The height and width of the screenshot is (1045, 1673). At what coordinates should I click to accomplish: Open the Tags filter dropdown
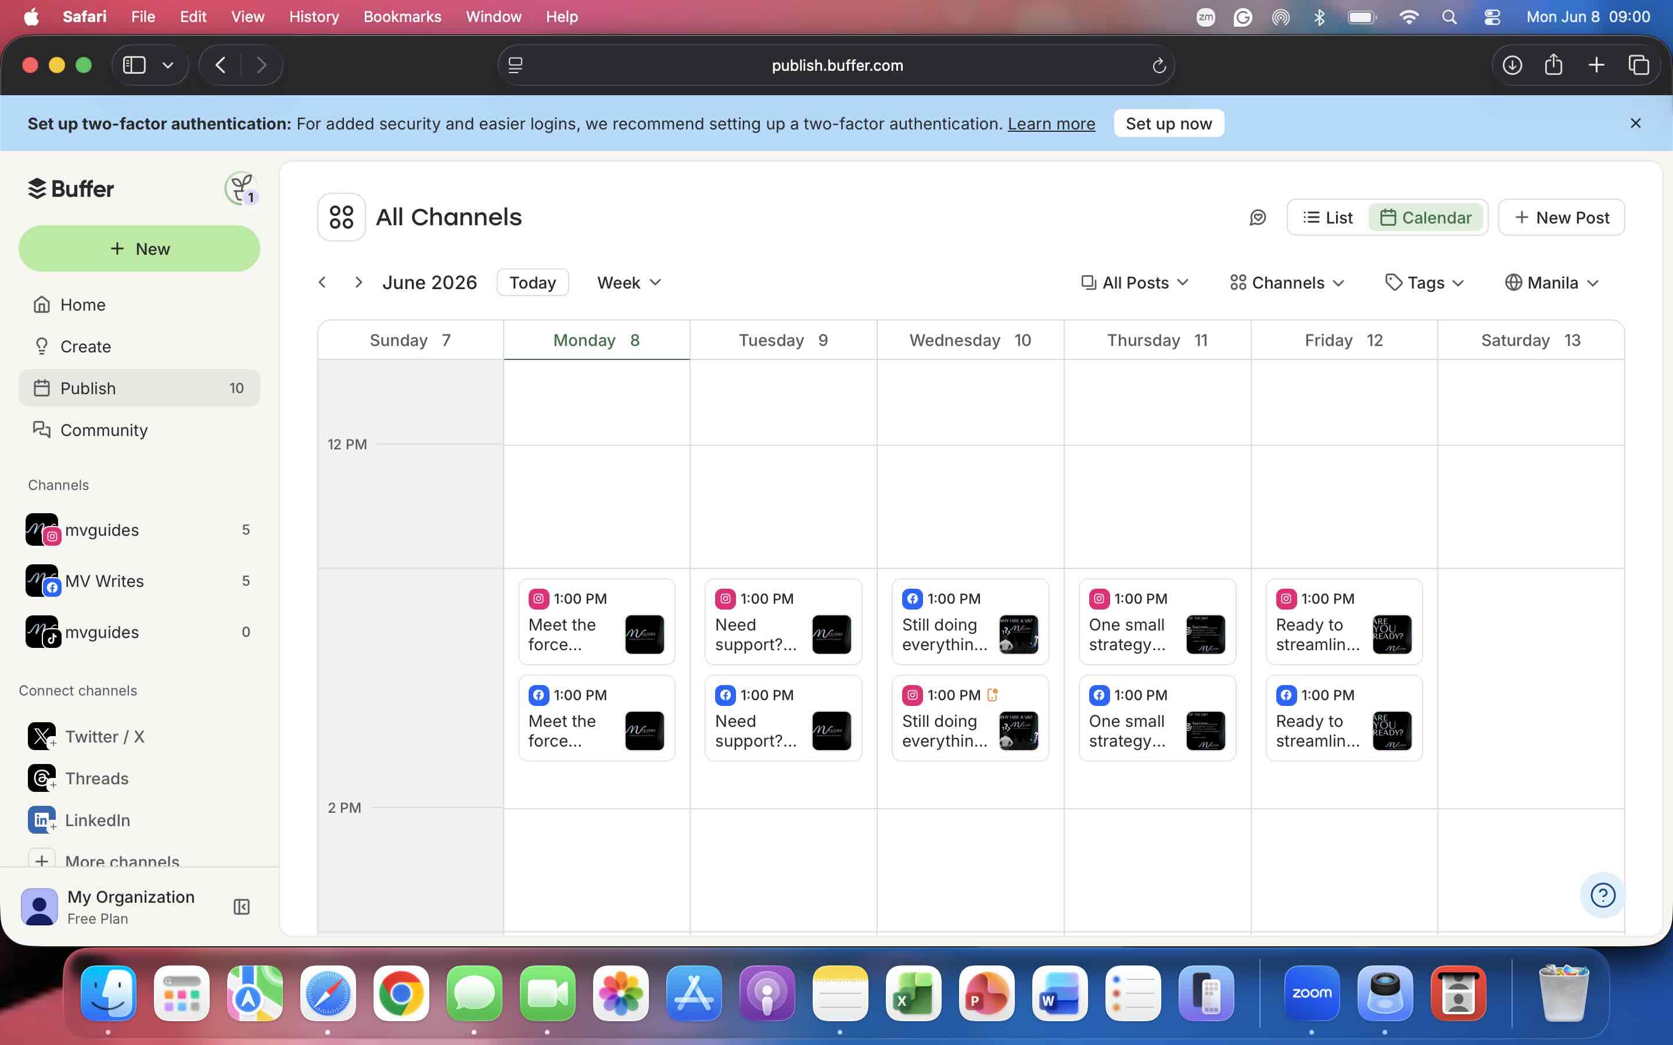tap(1425, 283)
